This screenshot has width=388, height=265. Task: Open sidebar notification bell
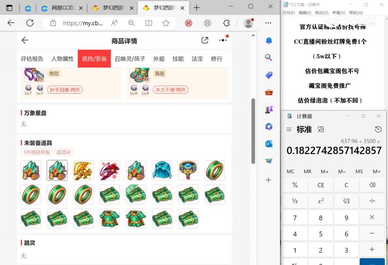[x=269, y=40]
